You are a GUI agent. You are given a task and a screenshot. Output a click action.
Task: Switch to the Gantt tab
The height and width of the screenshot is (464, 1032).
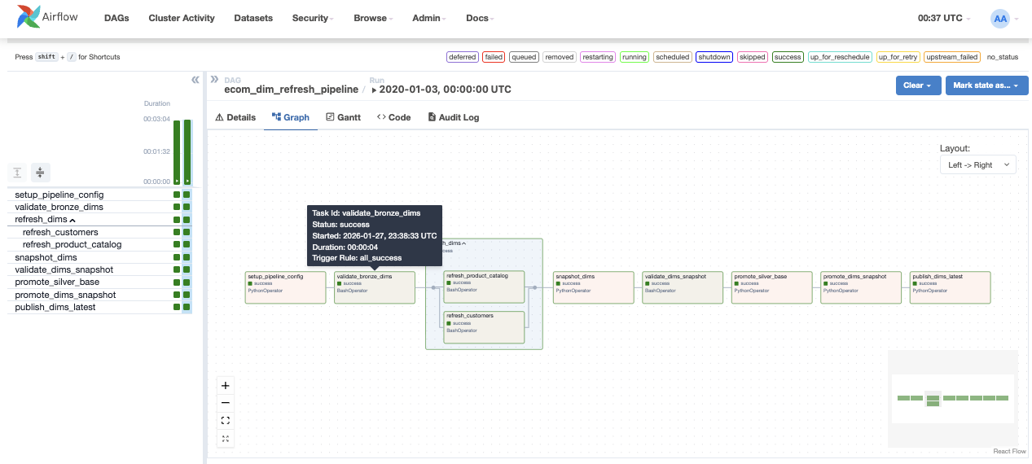click(x=343, y=117)
